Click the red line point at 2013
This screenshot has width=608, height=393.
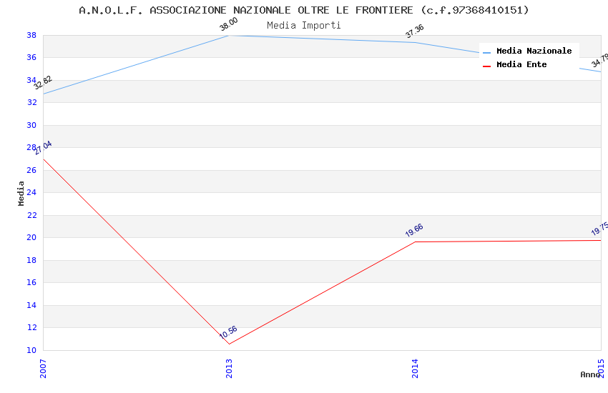tap(229, 344)
